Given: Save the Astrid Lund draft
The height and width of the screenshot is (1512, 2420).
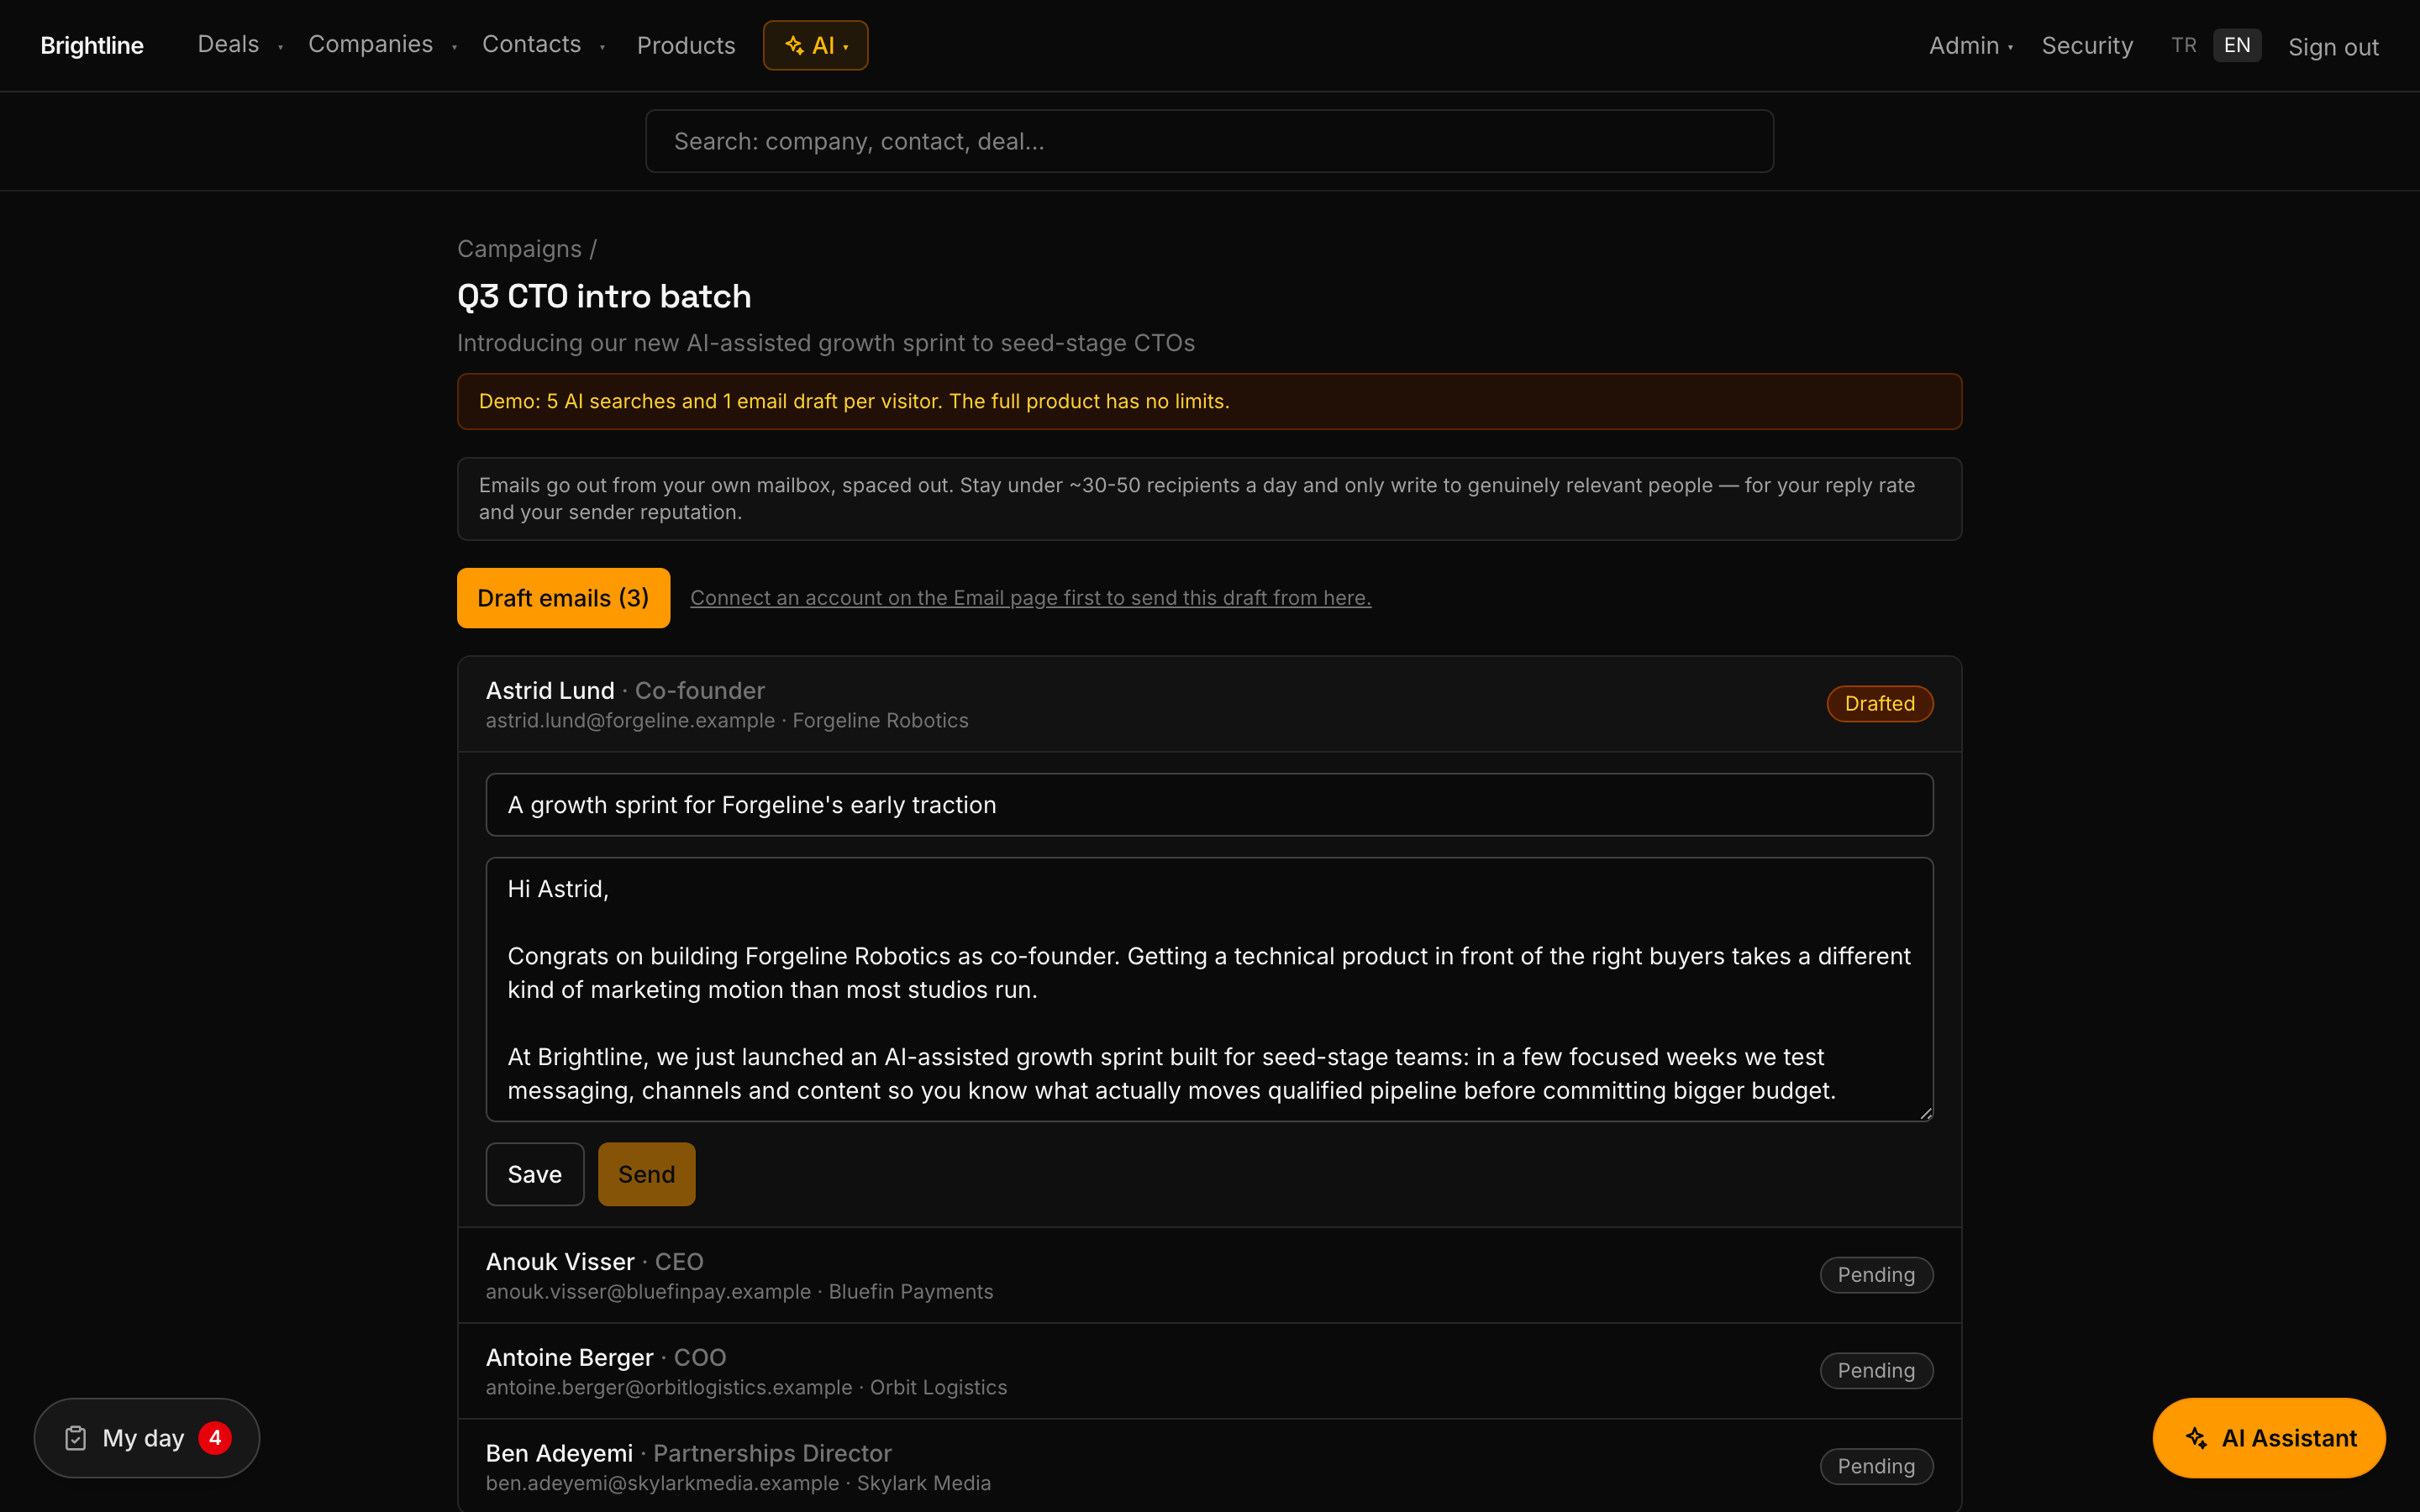Looking at the screenshot, I should tap(535, 1174).
